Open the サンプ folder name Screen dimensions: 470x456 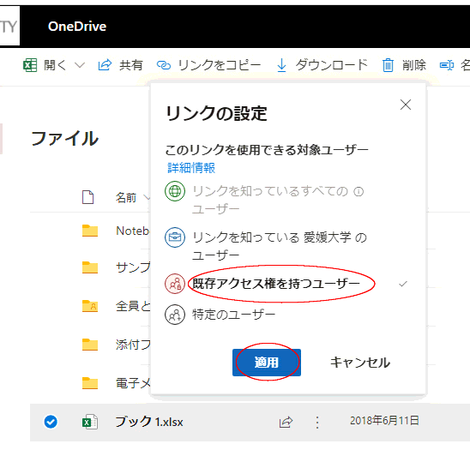point(133,267)
